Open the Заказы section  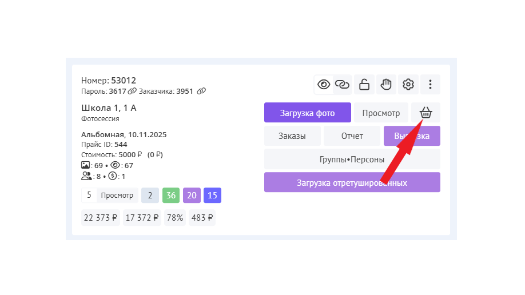pos(292,136)
